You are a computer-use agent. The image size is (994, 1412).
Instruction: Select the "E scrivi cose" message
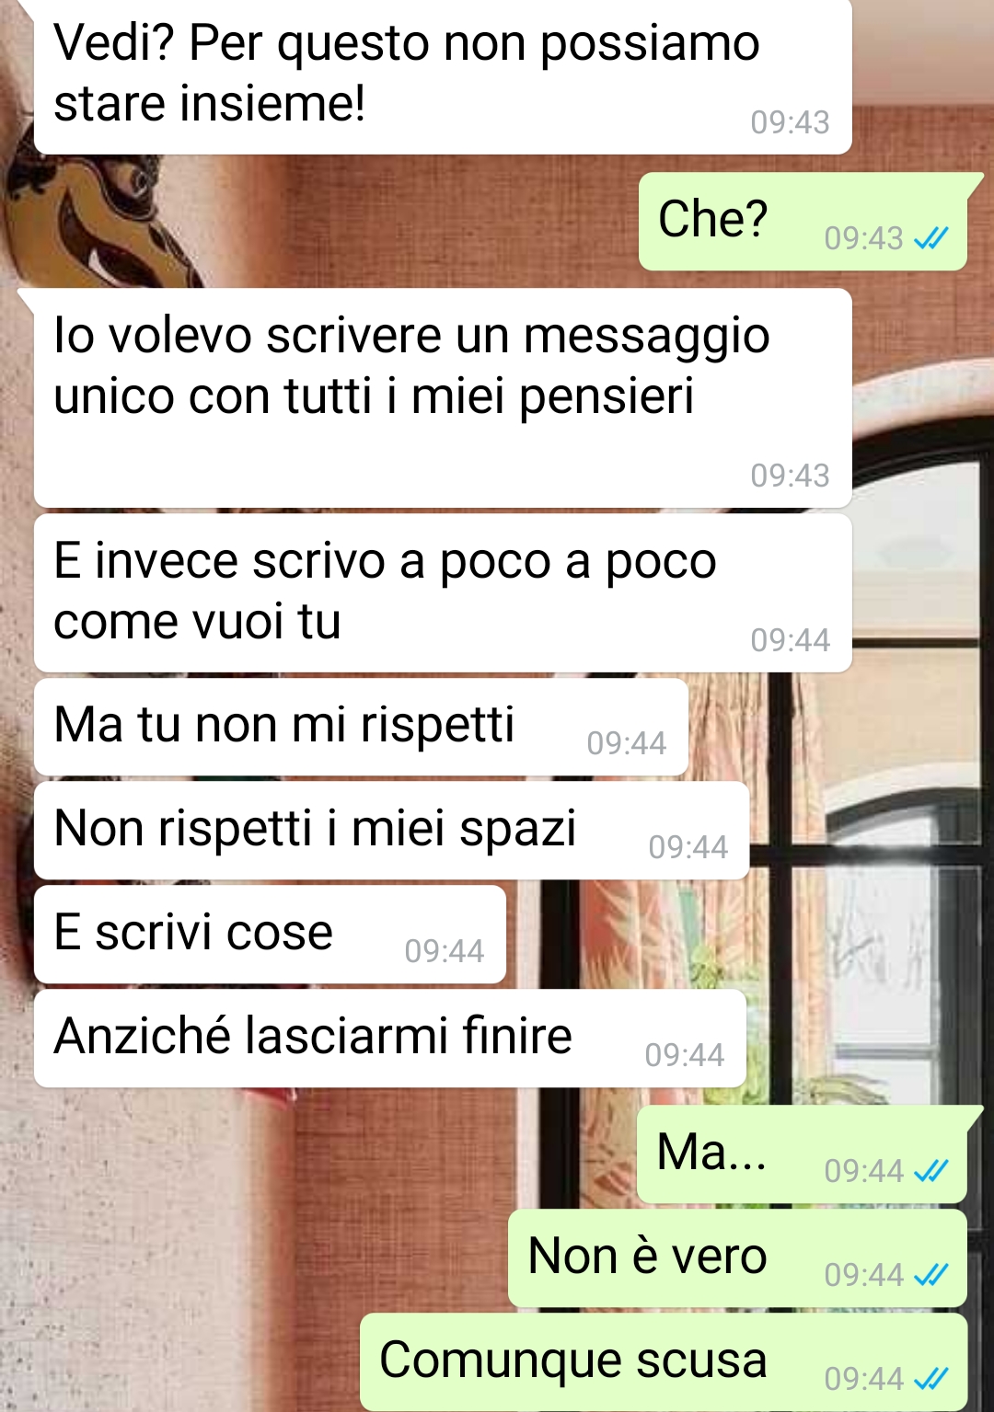point(270,935)
